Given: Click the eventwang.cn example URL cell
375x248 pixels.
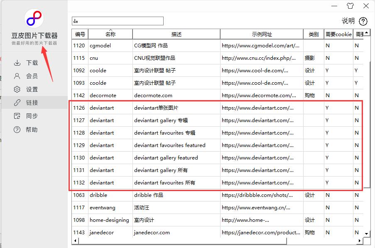Looking at the screenshot, I should pyautogui.click(x=262, y=207).
